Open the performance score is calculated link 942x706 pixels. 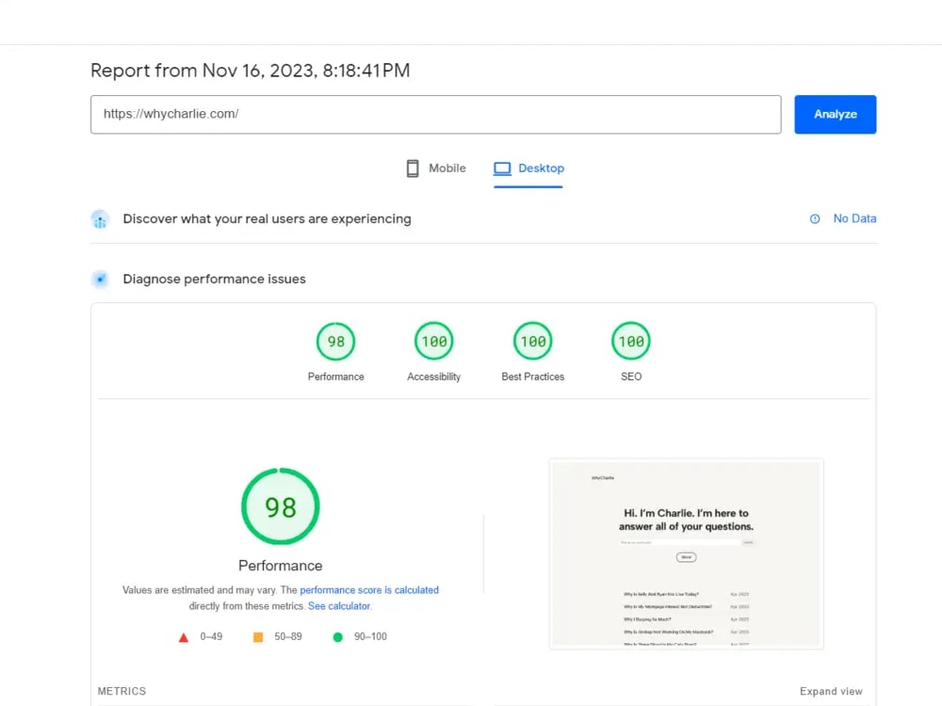pos(369,590)
